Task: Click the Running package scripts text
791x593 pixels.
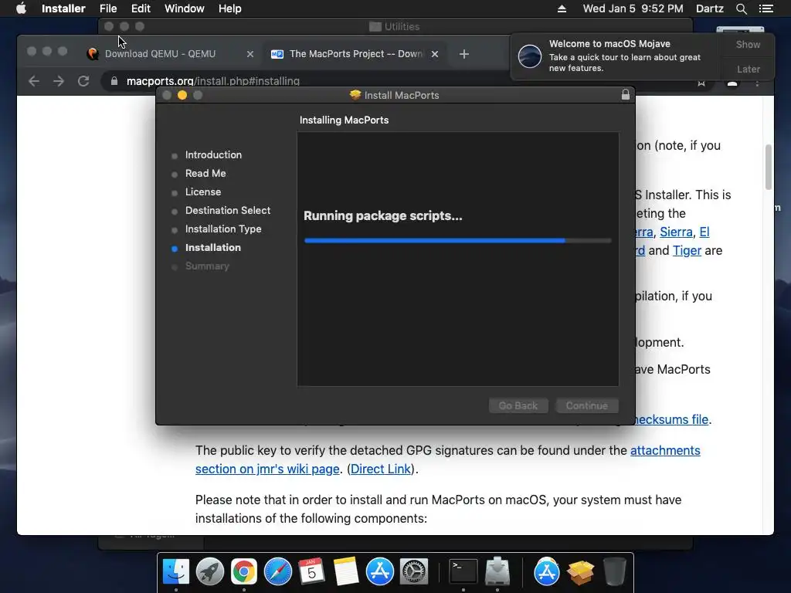Action: click(383, 216)
